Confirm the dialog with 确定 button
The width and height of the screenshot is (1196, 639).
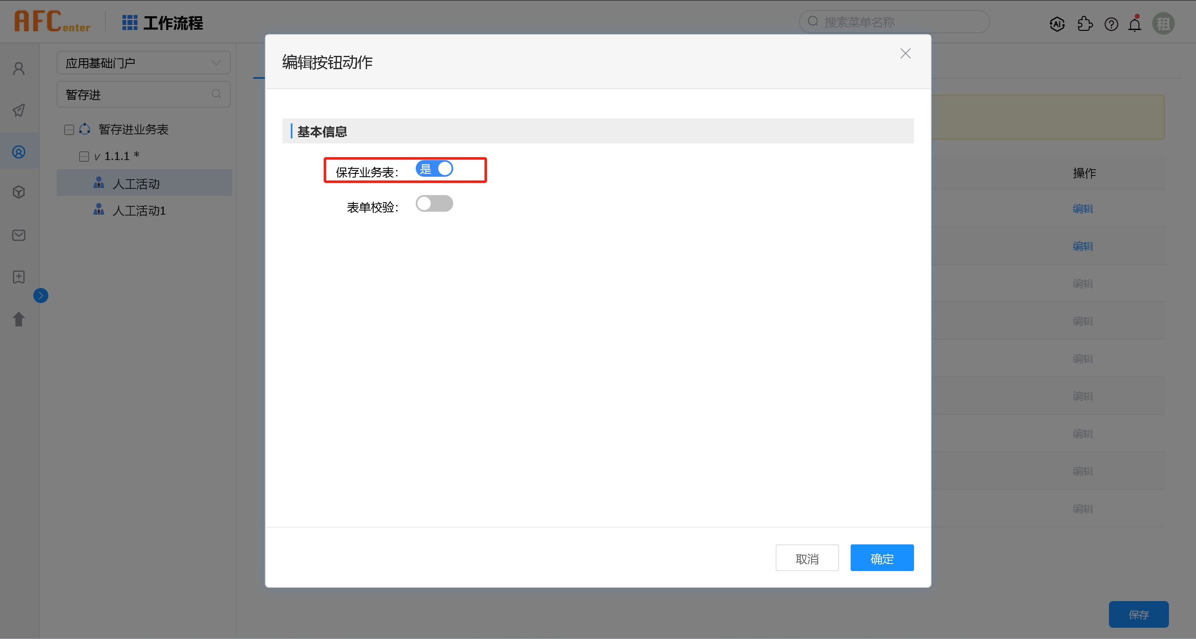coord(881,558)
